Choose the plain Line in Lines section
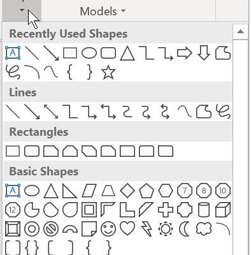This screenshot has height=255, width=251. (13, 112)
